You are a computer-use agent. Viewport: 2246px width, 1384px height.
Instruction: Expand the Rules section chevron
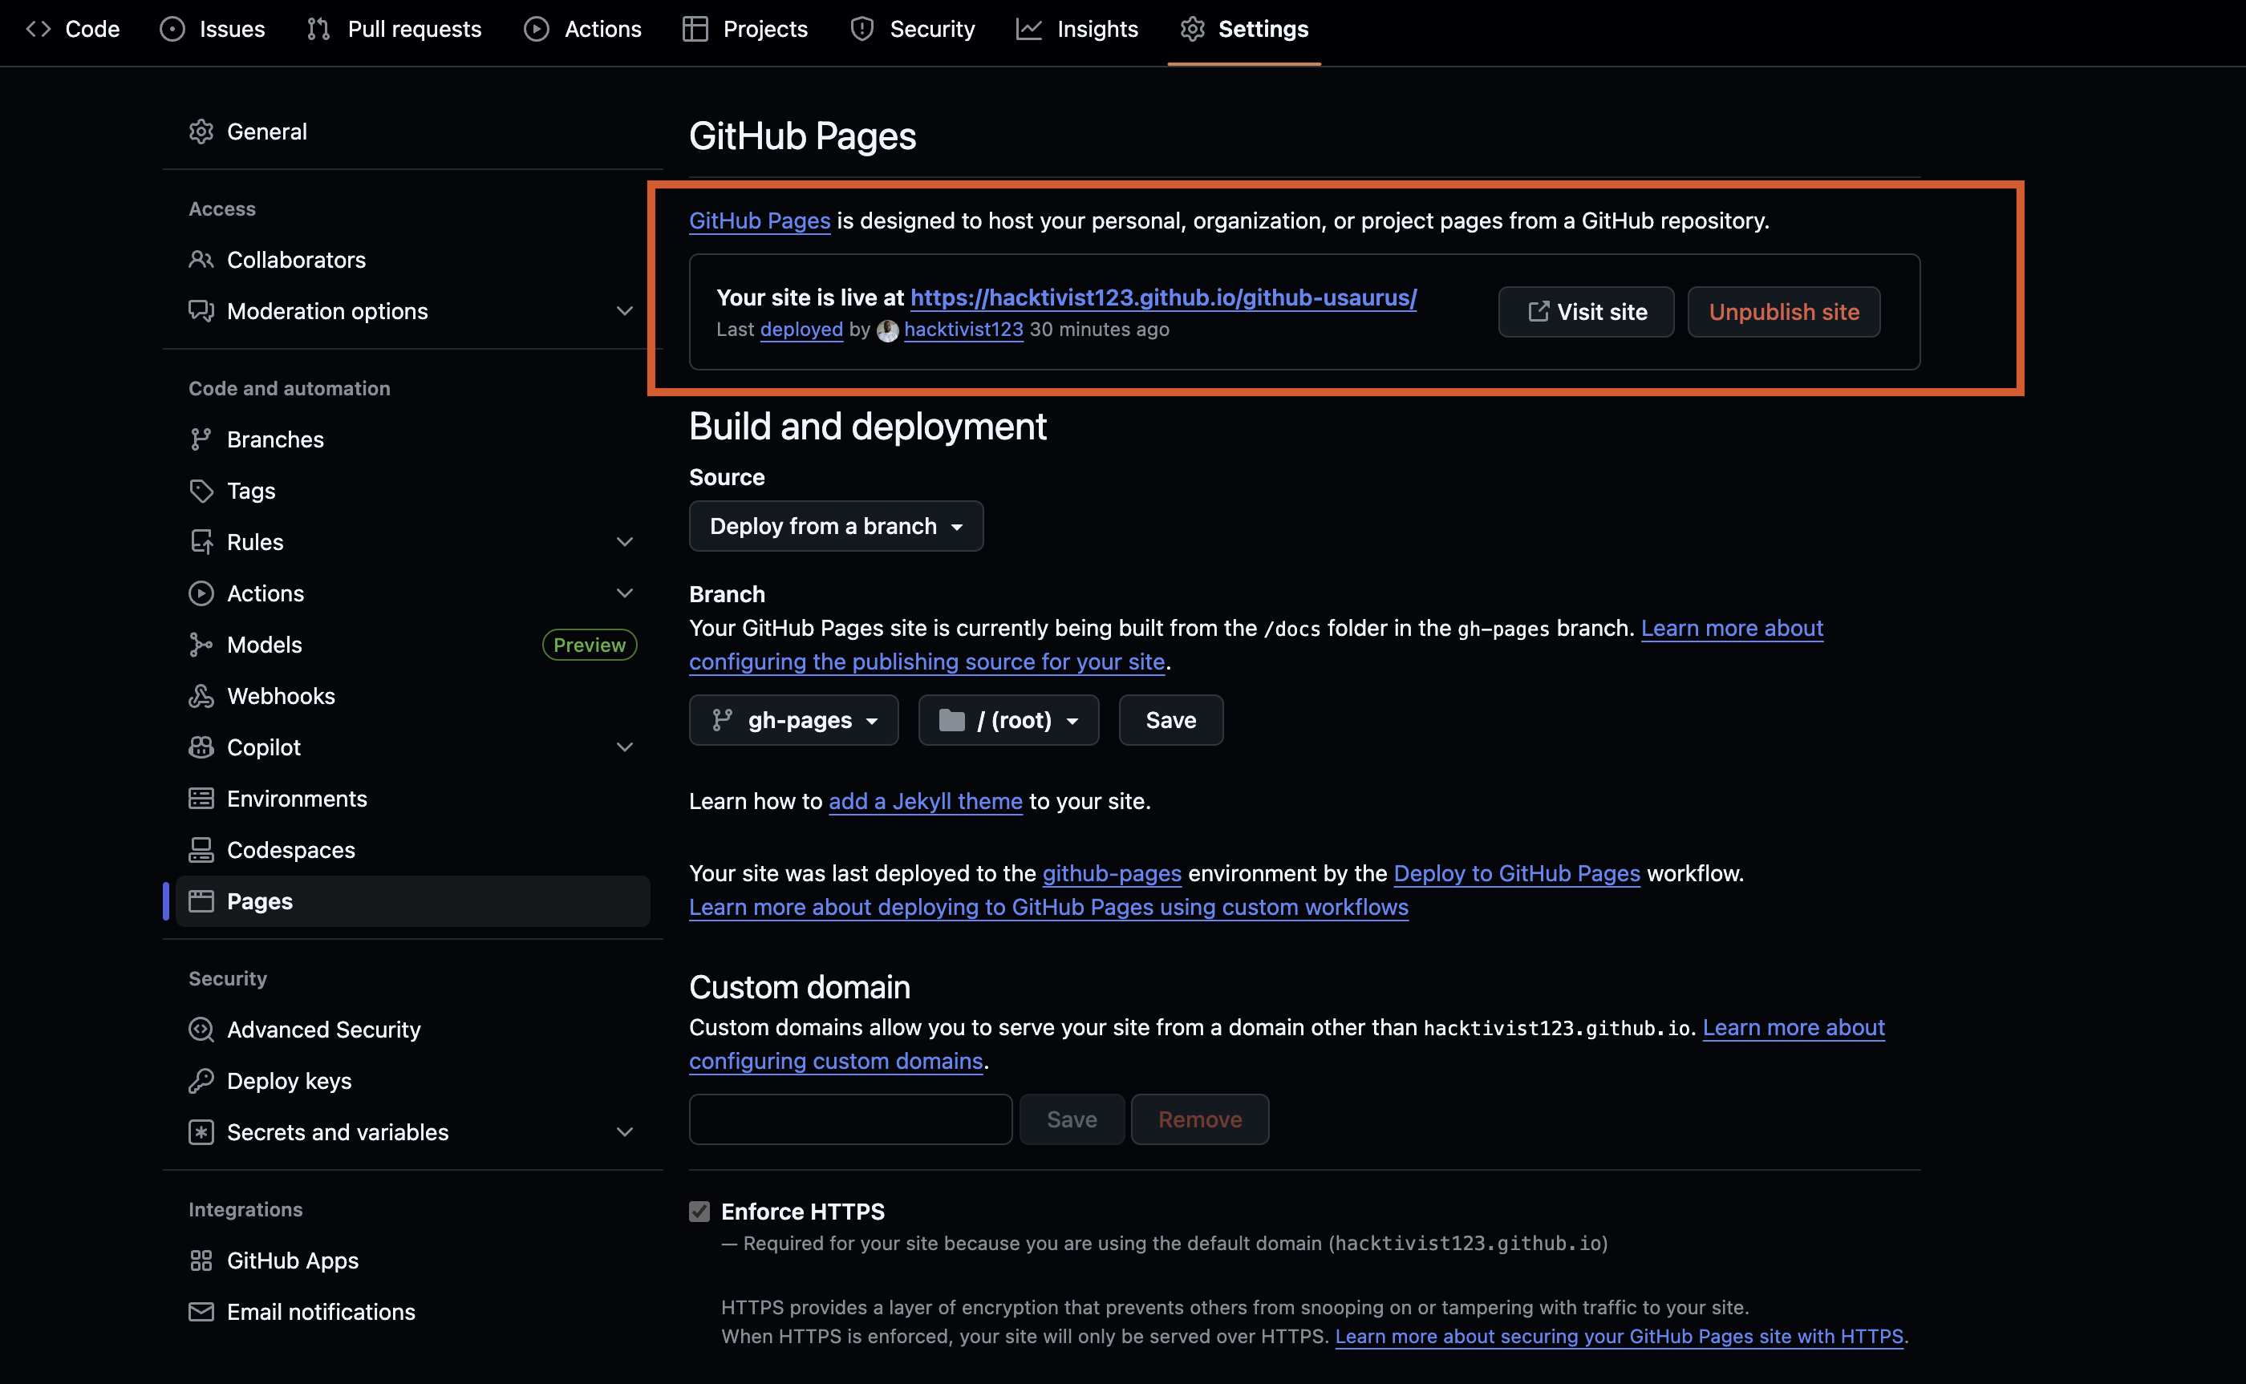point(624,542)
